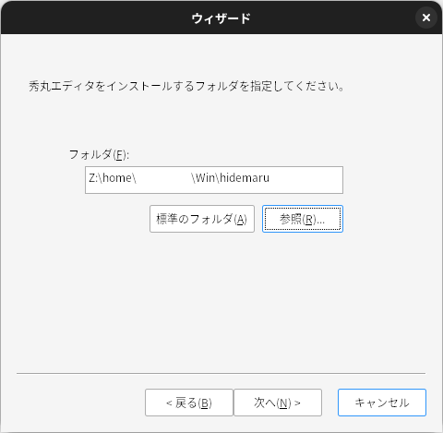Click the ウィザード title bar text
The width and height of the screenshot is (443, 433).
(x=221, y=18)
